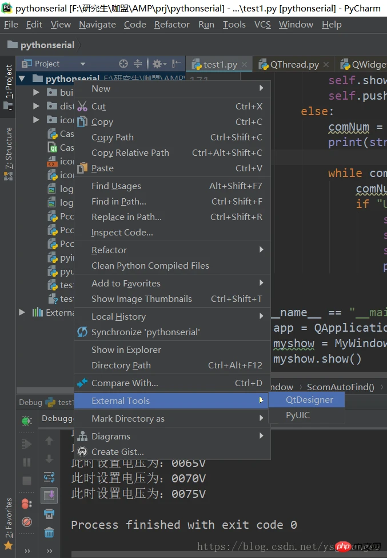This screenshot has width=387, height=558.
Task: Toggle the Structure side panel
Action: (x=8, y=154)
